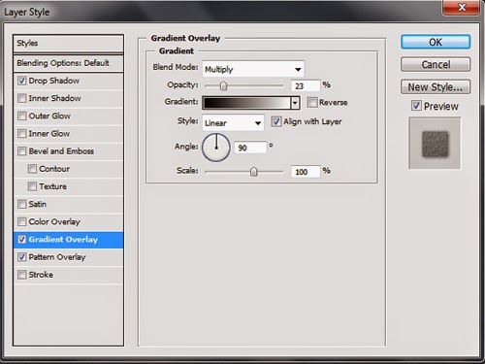Image resolution: width=485 pixels, height=364 pixels.
Task: Open the gradient picker arrow
Action: click(x=295, y=103)
